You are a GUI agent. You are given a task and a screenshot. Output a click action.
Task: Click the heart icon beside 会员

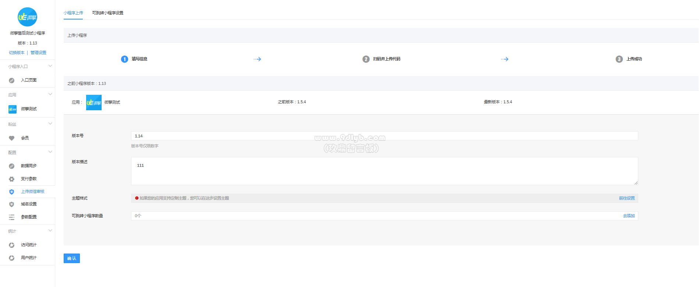[x=12, y=138]
